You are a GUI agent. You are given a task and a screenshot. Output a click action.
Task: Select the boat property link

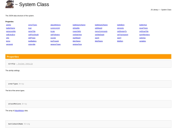coord(30,28)
